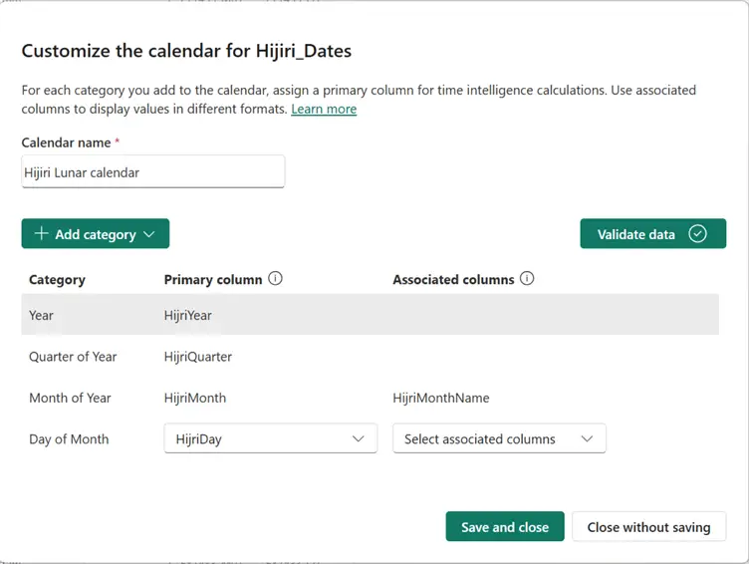Viewport: 749px width, 564px height.
Task: Click the Calendar name text field
Action: pos(153,171)
